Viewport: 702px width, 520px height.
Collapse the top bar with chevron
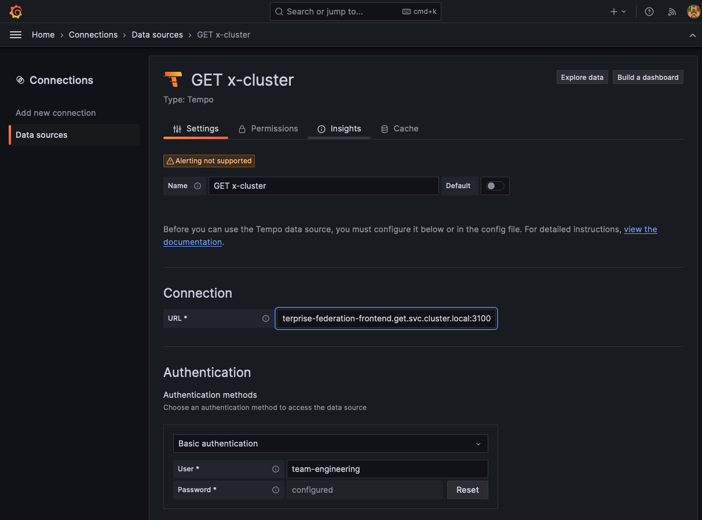point(692,35)
